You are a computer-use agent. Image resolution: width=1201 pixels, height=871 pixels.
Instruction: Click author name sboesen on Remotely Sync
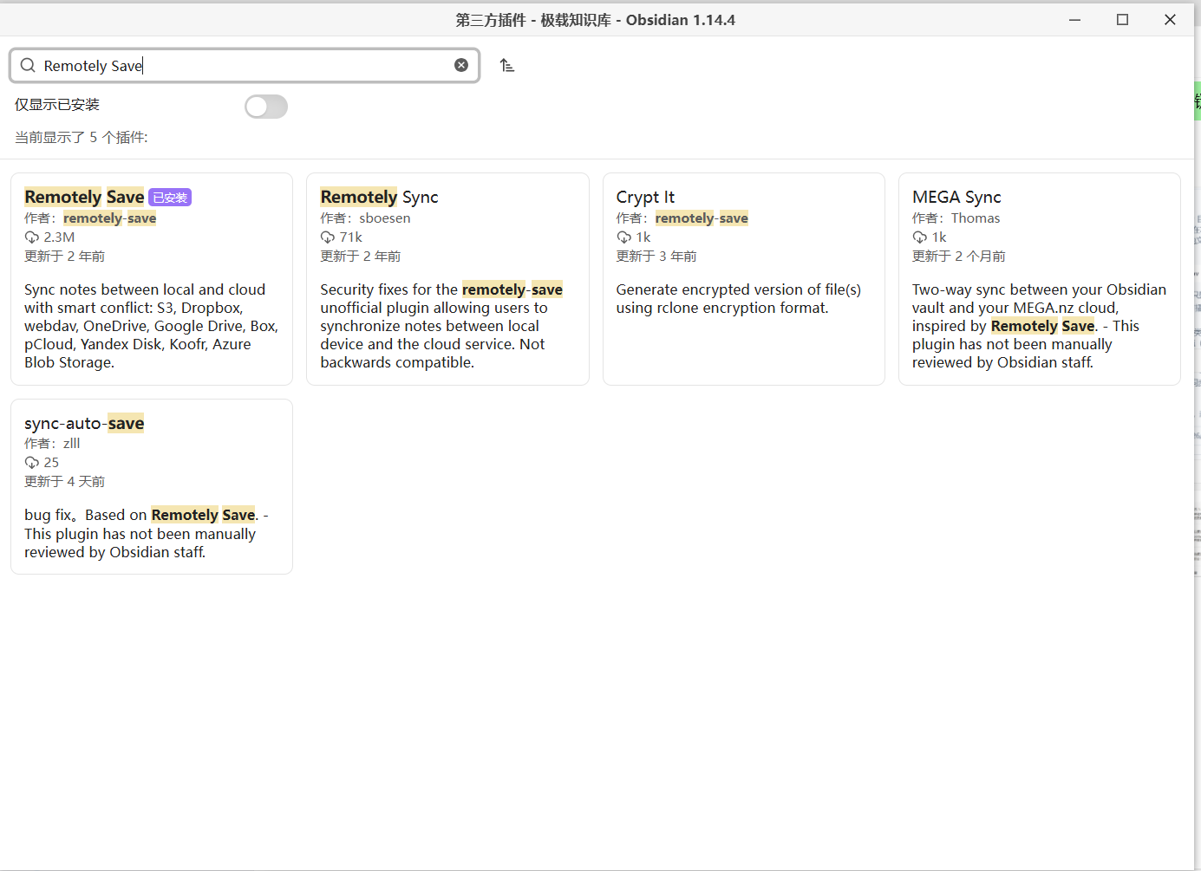click(x=385, y=218)
